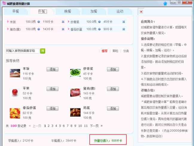Go to page 8 of records
The image size is (194, 146).
(71, 126)
